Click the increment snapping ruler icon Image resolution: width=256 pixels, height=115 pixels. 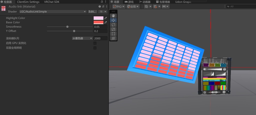pyautogui.click(x=164, y=6)
